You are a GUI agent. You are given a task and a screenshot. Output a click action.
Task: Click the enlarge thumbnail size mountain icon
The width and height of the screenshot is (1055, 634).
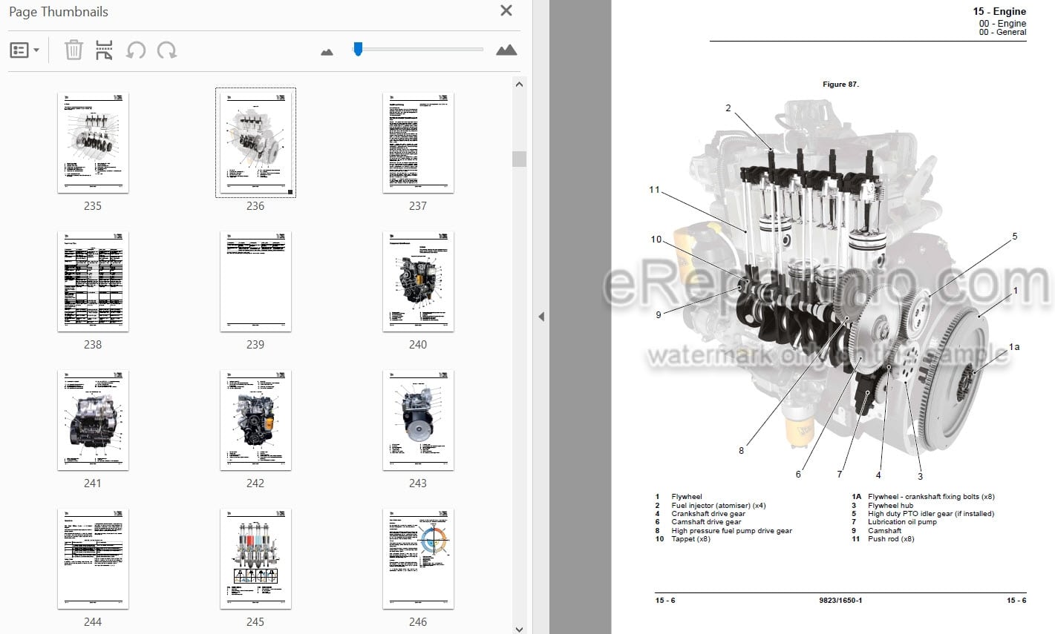click(506, 50)
